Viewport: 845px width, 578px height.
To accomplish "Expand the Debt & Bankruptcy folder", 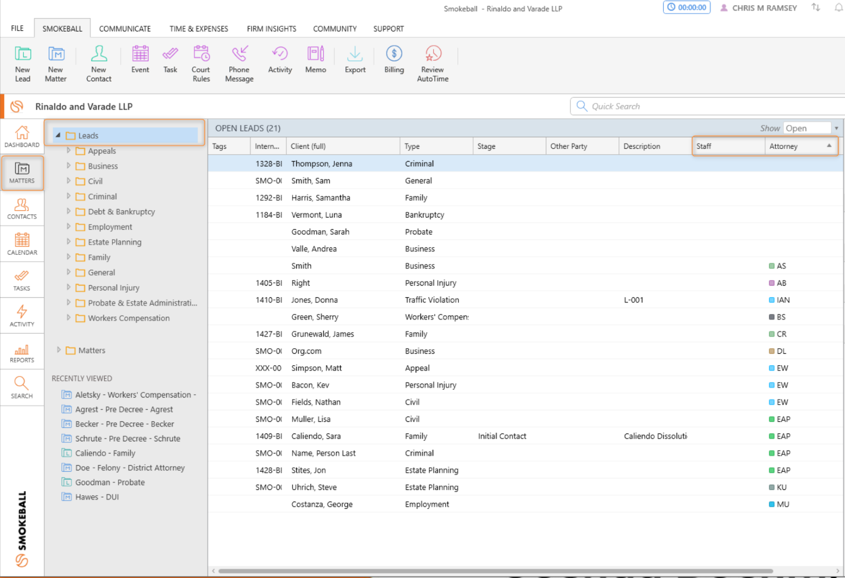I will (x=68, y=211).
